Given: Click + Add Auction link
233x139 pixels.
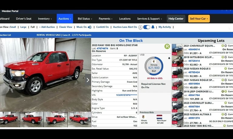Looking at the screenshot, I should (47, 27).
